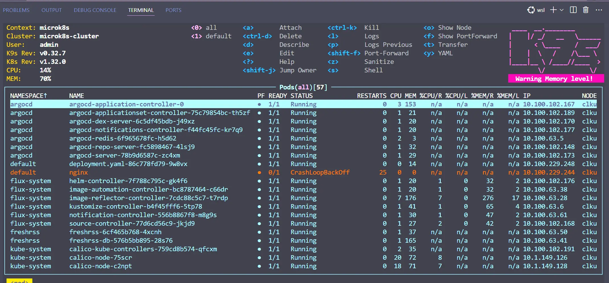
Task: Click the new terminal plus icon
Action: click(553, 10)
